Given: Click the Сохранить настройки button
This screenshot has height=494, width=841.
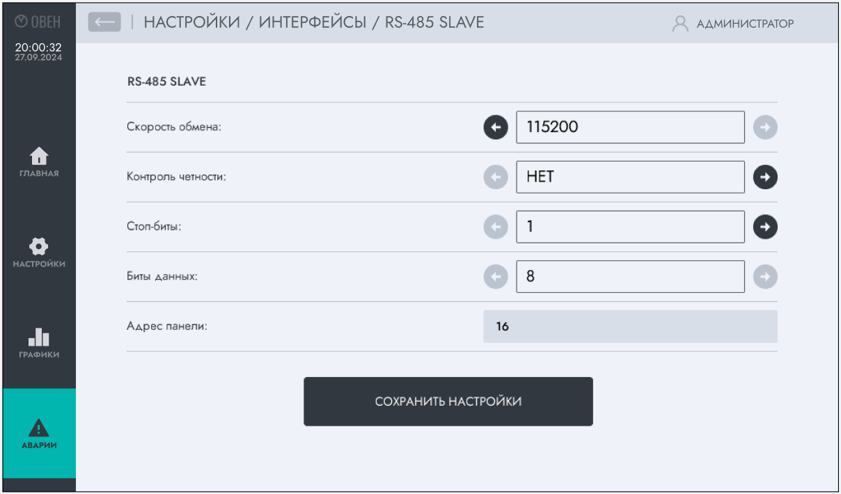Looking at the screenshot, I should [x=448, y=401].
